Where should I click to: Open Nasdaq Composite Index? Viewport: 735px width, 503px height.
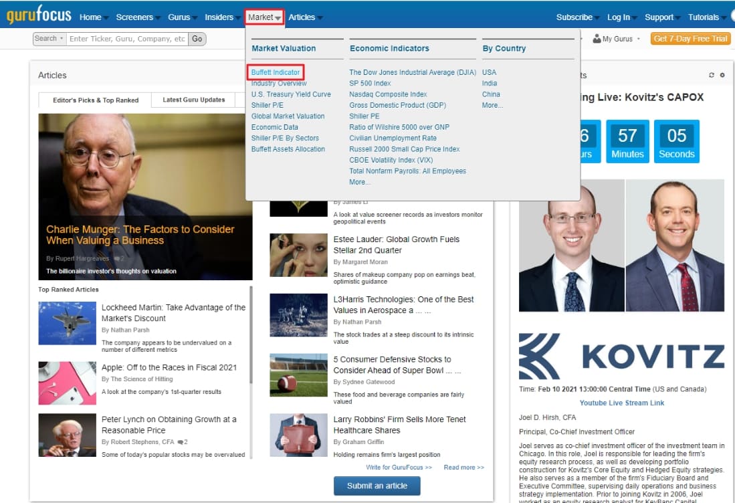point(388,94)
